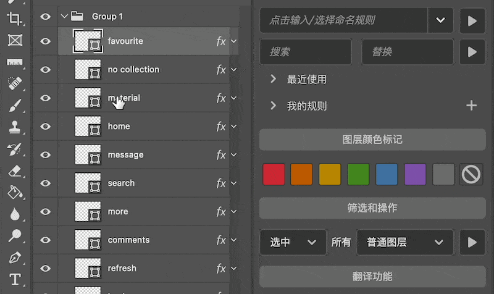This screenshot has height=294, width=494.
Task: Run the search and replace play button
Action: tap(472, 52)
